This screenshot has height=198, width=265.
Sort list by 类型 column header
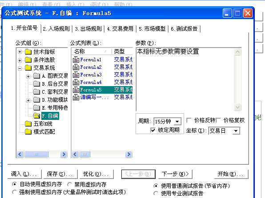[122, 51]
